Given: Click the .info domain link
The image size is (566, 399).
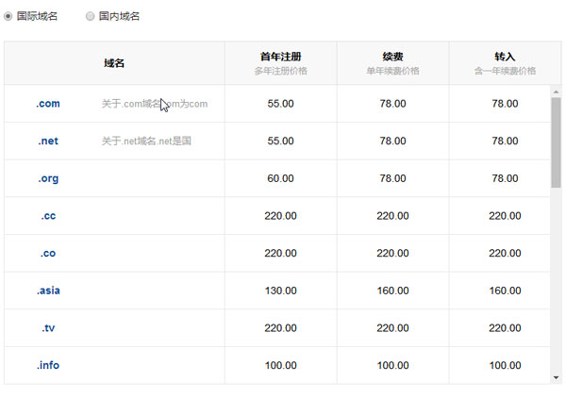Looking at the screenshot, I should pyautogui.click(x=48, y=365).
